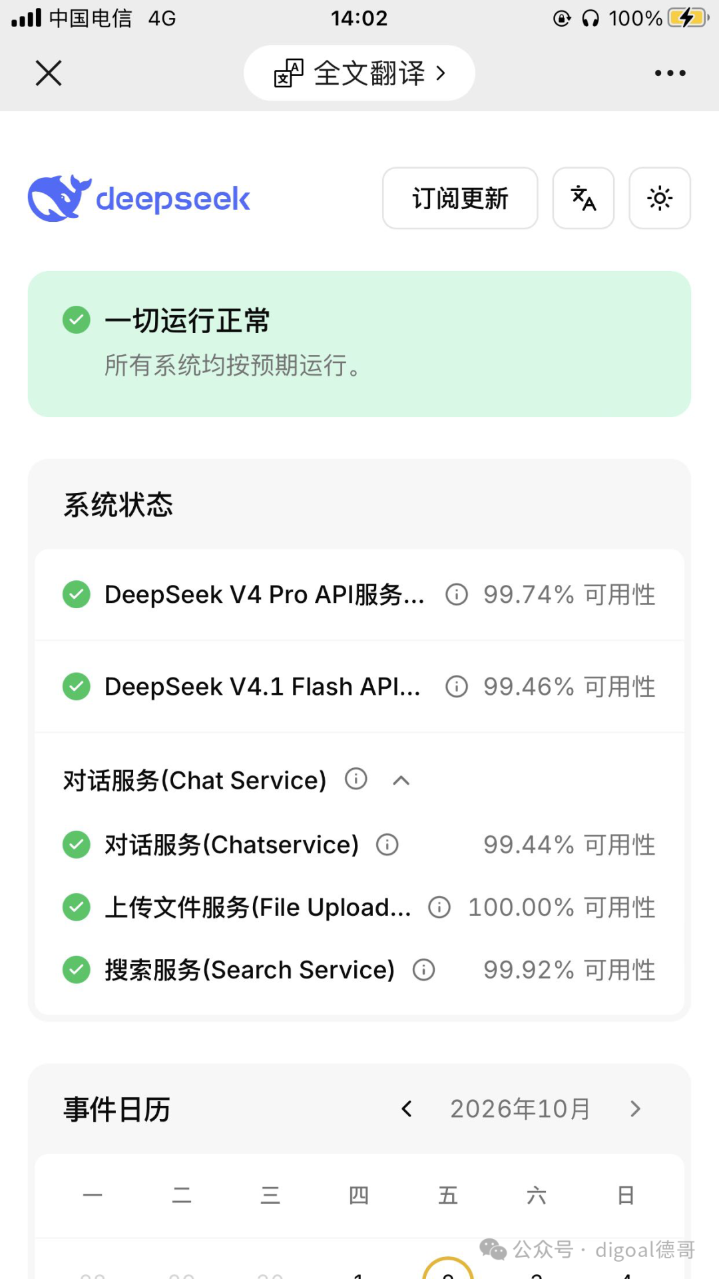Click info icon beside 对话服务(Chatservice) item
Image resolution: width=719 pixels, height=1279 pixels.
387,845
